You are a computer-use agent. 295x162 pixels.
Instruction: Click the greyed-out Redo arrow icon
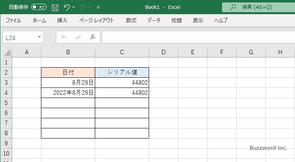[x=82, y=7]
